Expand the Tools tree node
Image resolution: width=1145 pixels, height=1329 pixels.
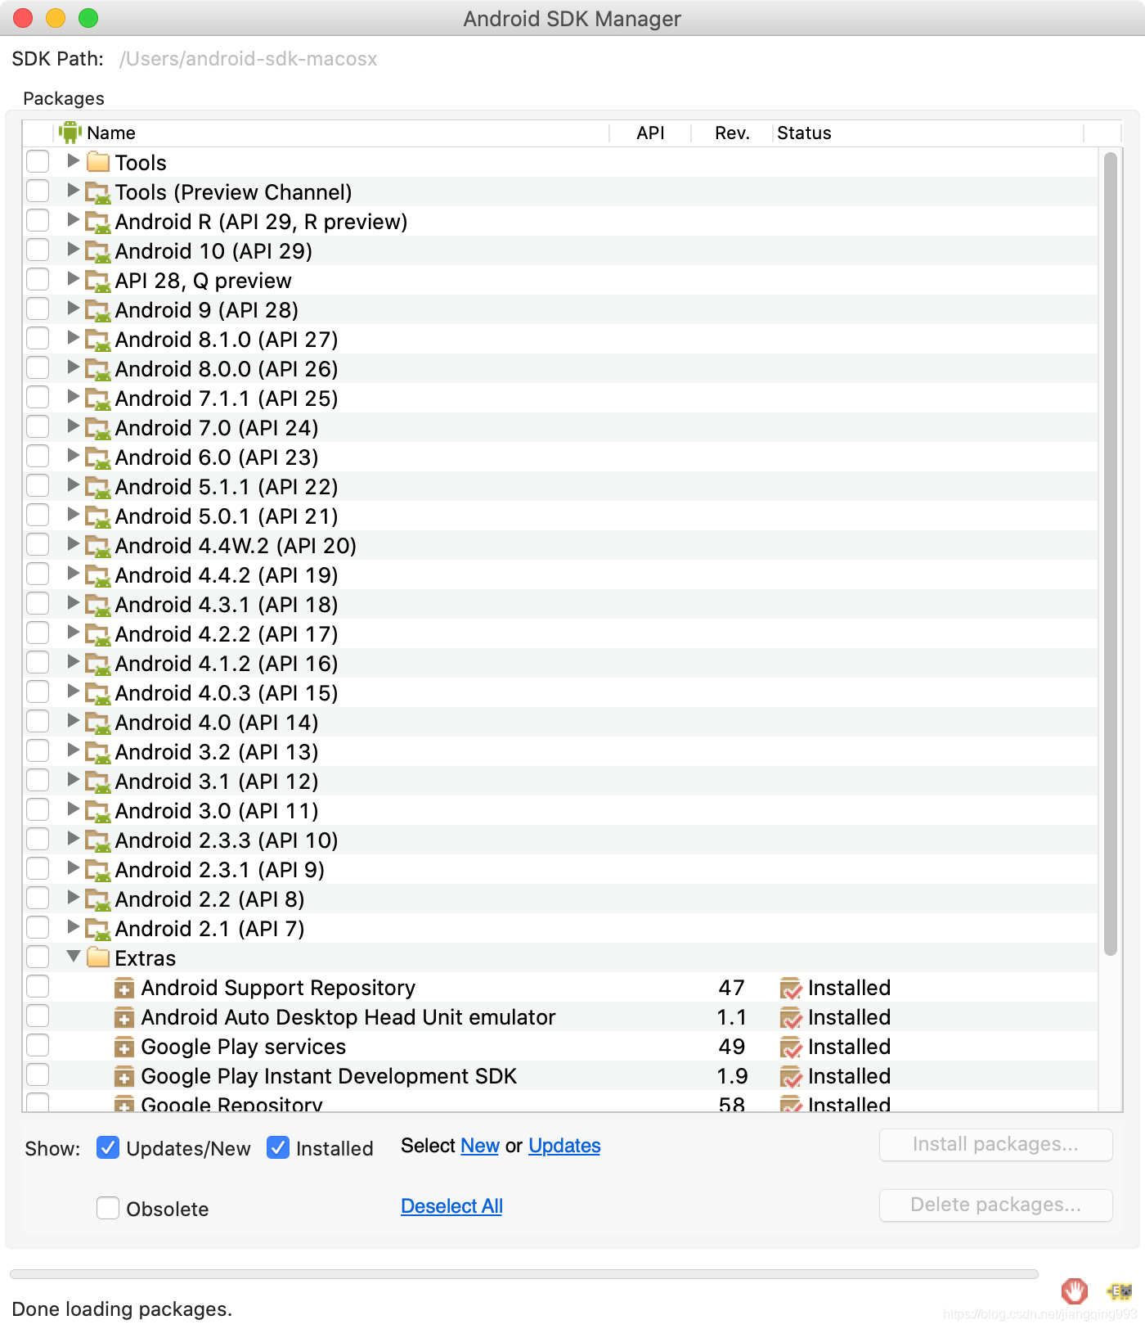(x=73, y=160)
